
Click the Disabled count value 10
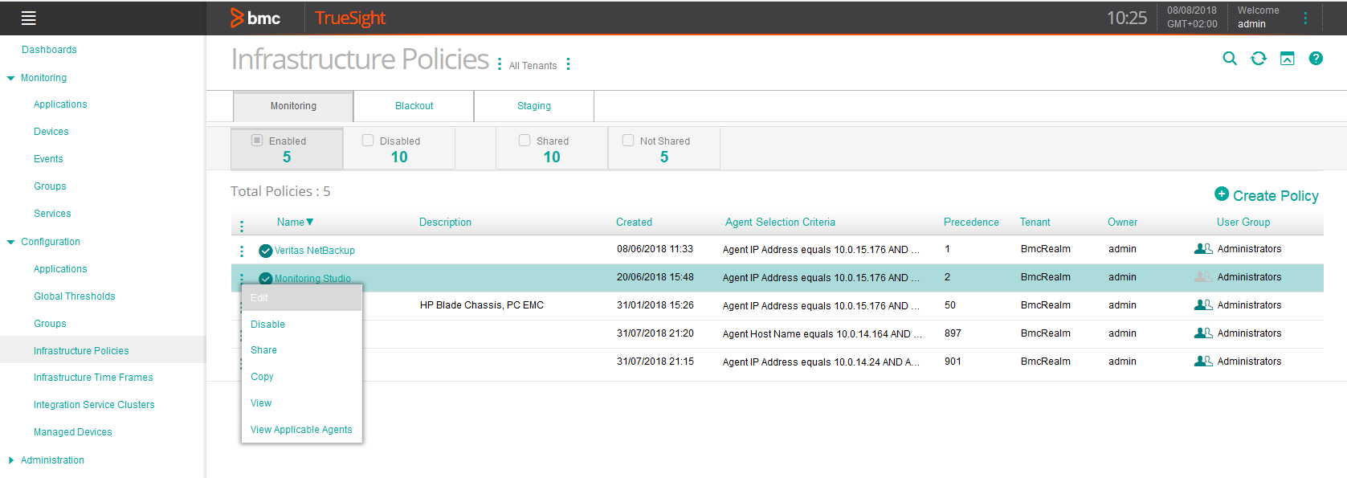(x=399, y=157)
